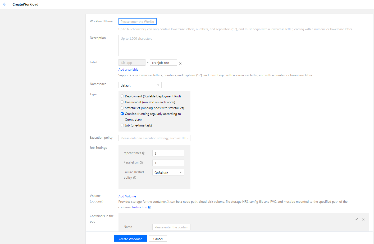Screen dimensions: 374x244
Task: Click the Execution policy text field
Action: coord(154,138)
